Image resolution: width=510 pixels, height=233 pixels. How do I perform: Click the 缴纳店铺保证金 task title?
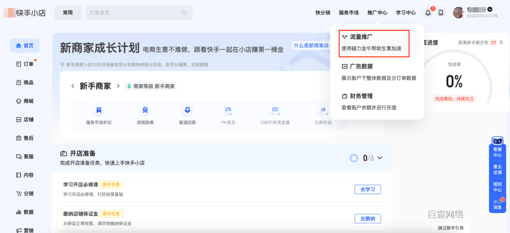(81, 214)
